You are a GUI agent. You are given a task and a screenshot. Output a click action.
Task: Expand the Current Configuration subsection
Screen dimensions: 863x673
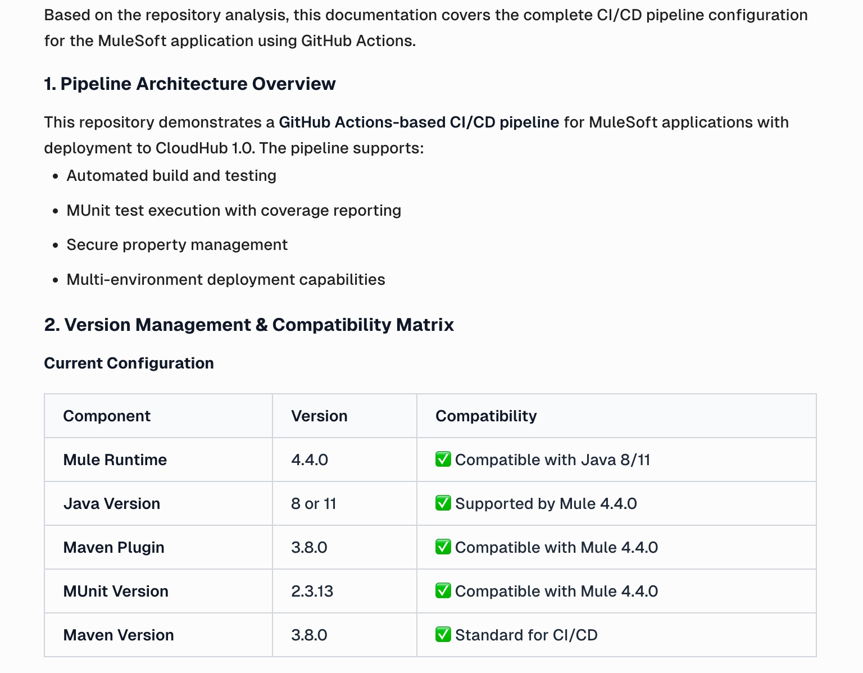click(129, 363)
